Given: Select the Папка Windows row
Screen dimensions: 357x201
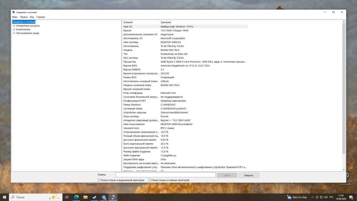Looking at the screenshot, I should (185, 105).
